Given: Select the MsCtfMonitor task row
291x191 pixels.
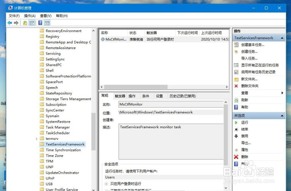Looking at the screenshot, I should 164,39.
